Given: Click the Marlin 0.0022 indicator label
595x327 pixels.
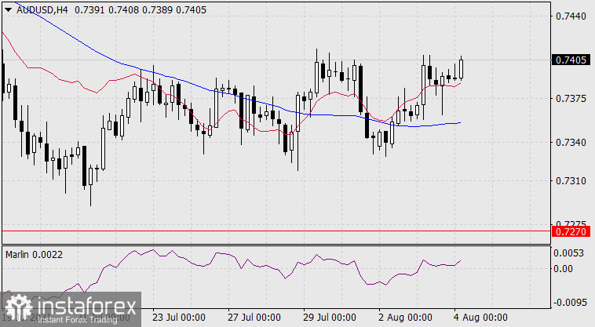Looking at the screenshot, I should coord(35,255).
